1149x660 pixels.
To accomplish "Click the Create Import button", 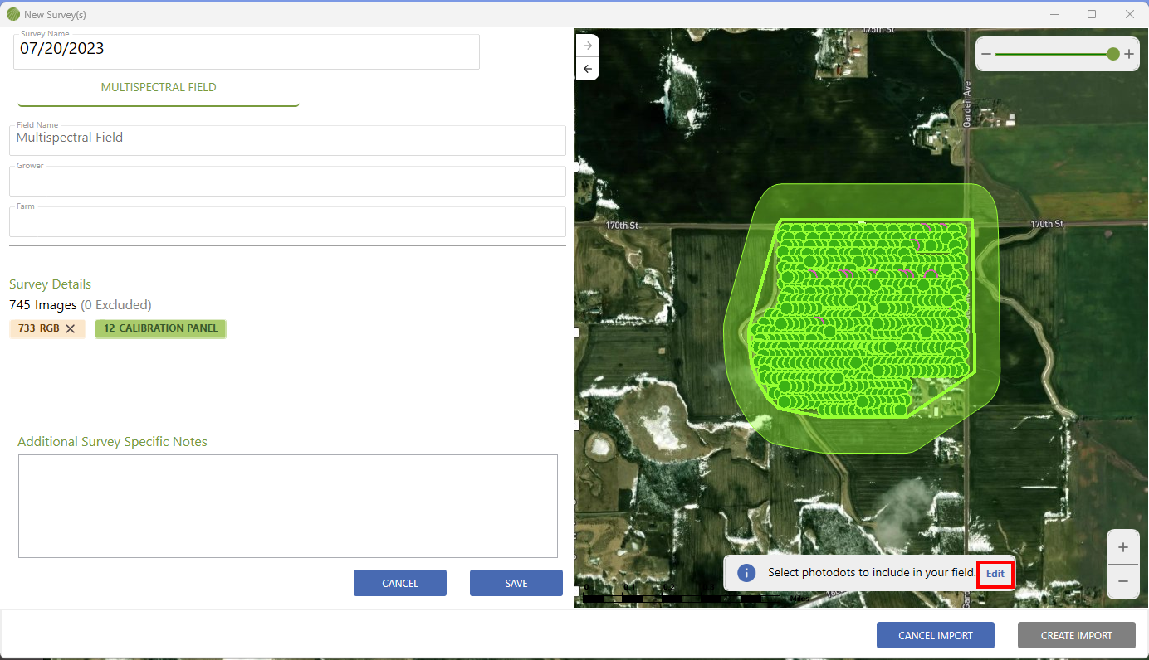I will (x=1076, y=636).
